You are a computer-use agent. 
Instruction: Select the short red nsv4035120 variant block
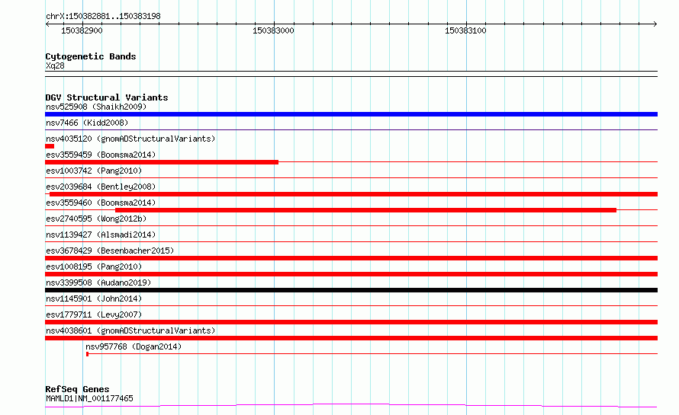click(50, 146)
